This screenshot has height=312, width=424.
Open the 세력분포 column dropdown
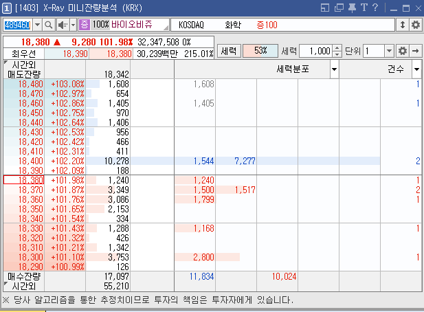[x=334, y=69]
